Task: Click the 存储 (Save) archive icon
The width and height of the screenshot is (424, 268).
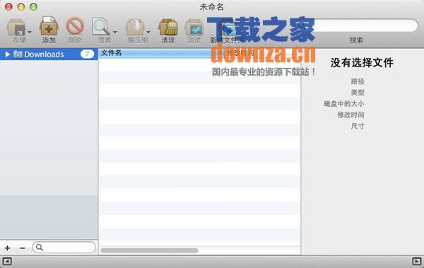Action: [16, 27]
